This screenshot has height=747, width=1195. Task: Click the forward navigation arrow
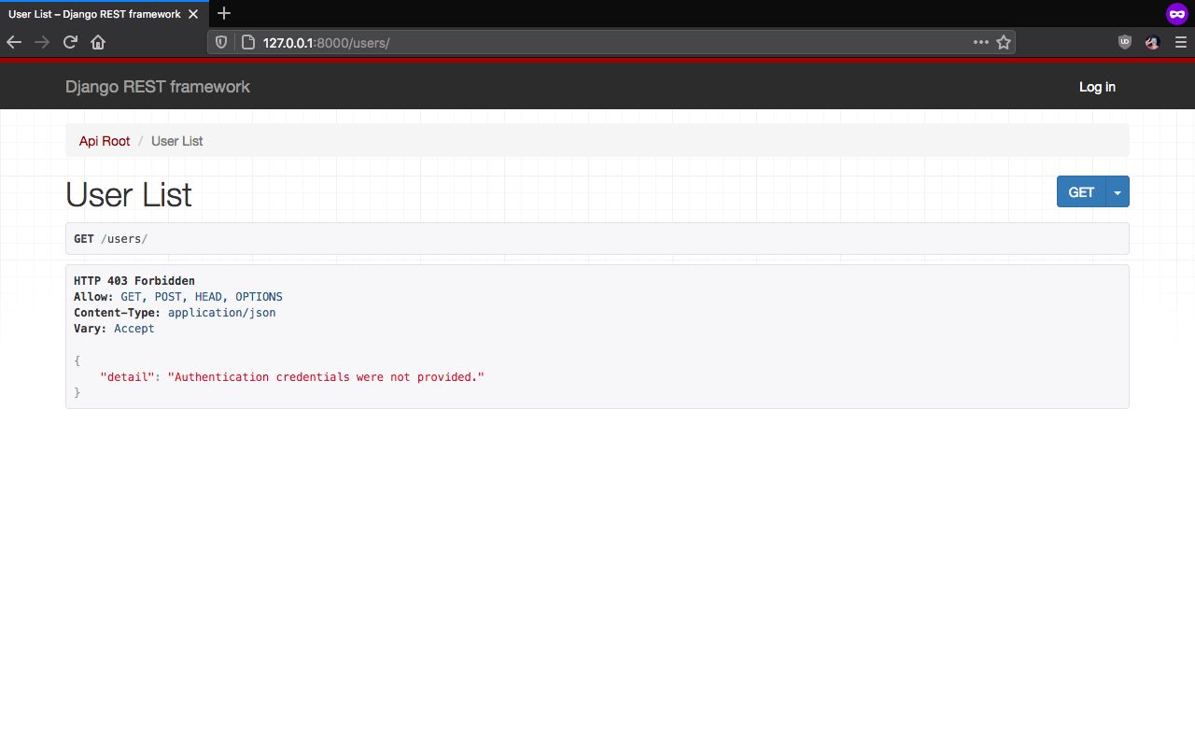point(42,42)
